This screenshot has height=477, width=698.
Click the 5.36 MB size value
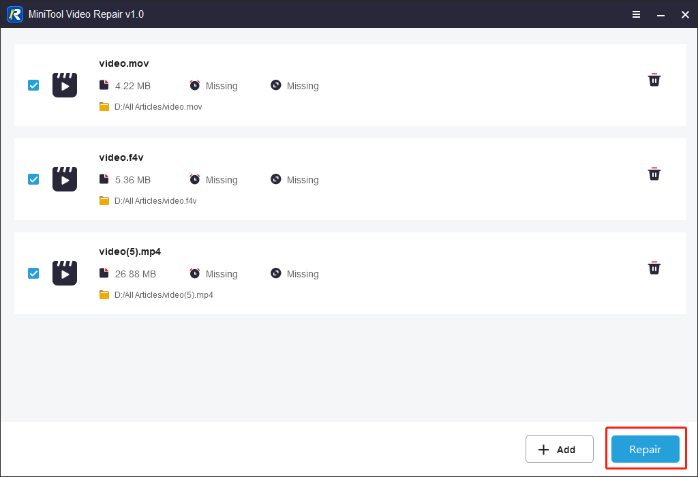pyautogui.click(x=133, y=180)
